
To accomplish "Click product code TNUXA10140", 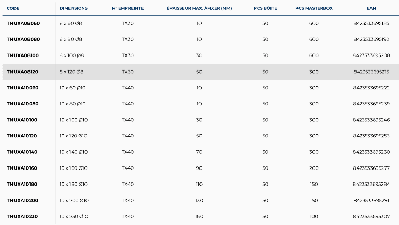I will [22, 152].
